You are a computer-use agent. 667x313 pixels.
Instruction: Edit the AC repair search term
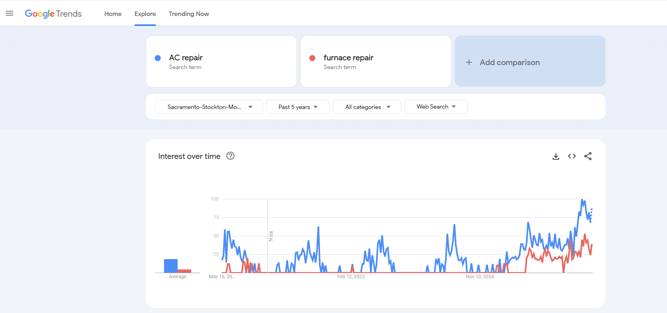(x=221, y=61)
